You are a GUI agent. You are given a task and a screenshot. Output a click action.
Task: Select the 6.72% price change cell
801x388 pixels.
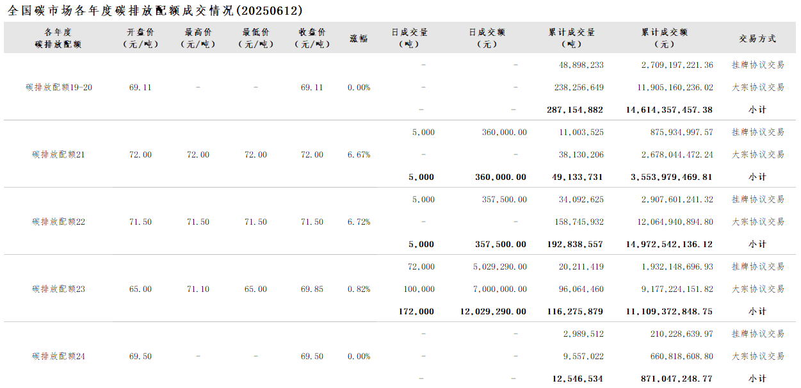(x=359, y=222)
